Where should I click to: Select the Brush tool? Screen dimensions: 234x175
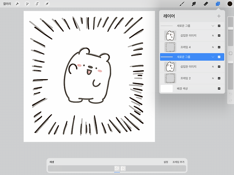(182, 4)
